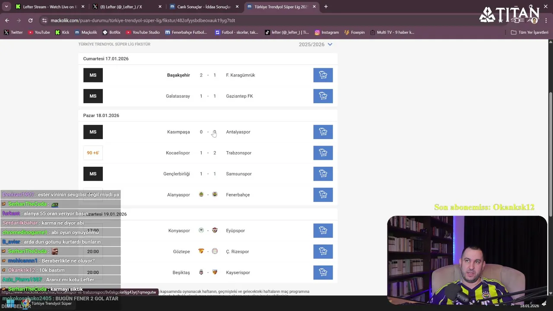Open Gençlerbirliği 1 - 1 Samsunspor score
Viewport: 553px width, 311px height.
point(208,174)
